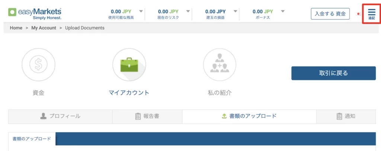Select the green briefcase マイアカウント icon

click(x=129, y=65)
